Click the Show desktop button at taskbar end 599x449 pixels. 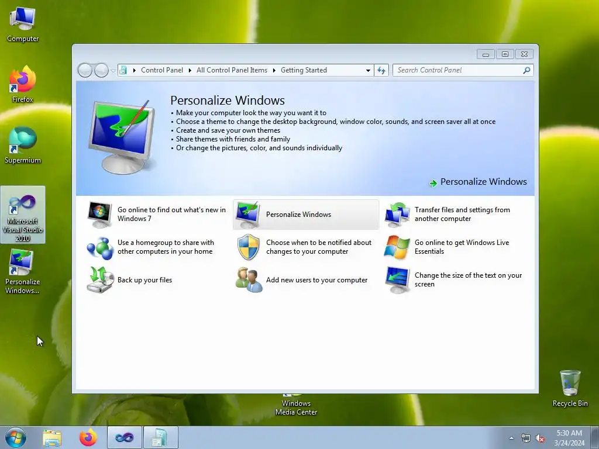595,437
